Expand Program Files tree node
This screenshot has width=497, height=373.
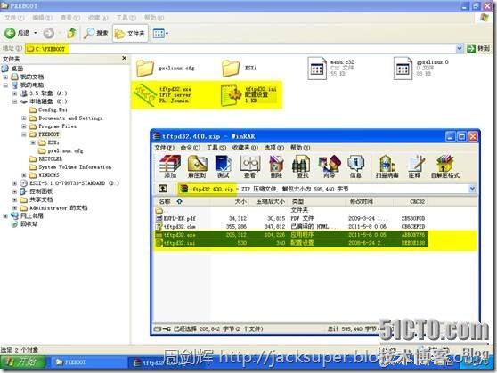[24, 126]
